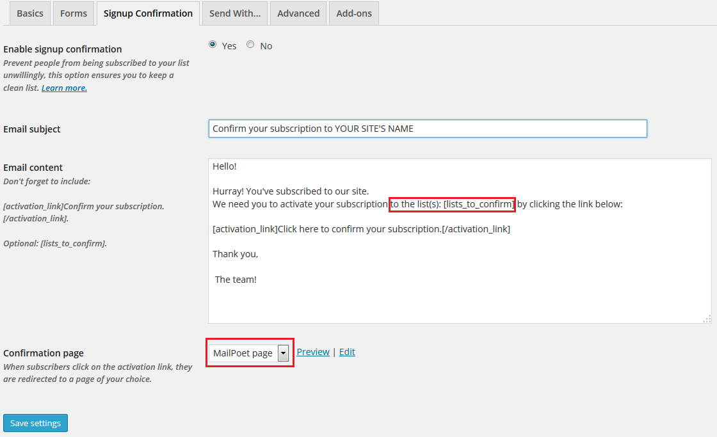Grab the text area resize handle
The height and width of the screenshot is (437, 717).
707,319
